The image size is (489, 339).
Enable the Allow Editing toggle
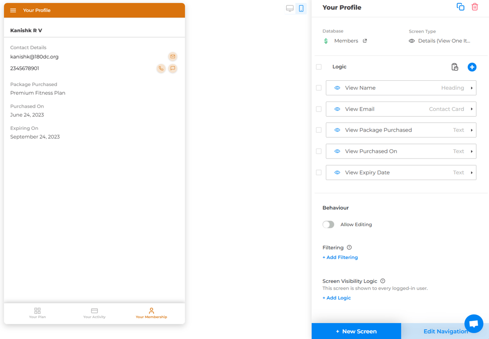point(328,224)
